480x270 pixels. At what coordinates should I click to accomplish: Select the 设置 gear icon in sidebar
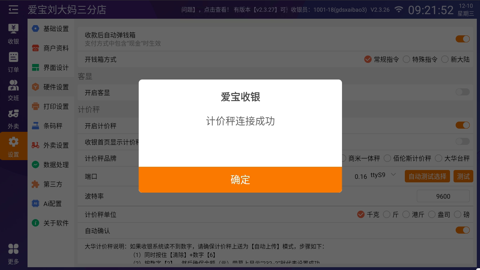[13, 142]
